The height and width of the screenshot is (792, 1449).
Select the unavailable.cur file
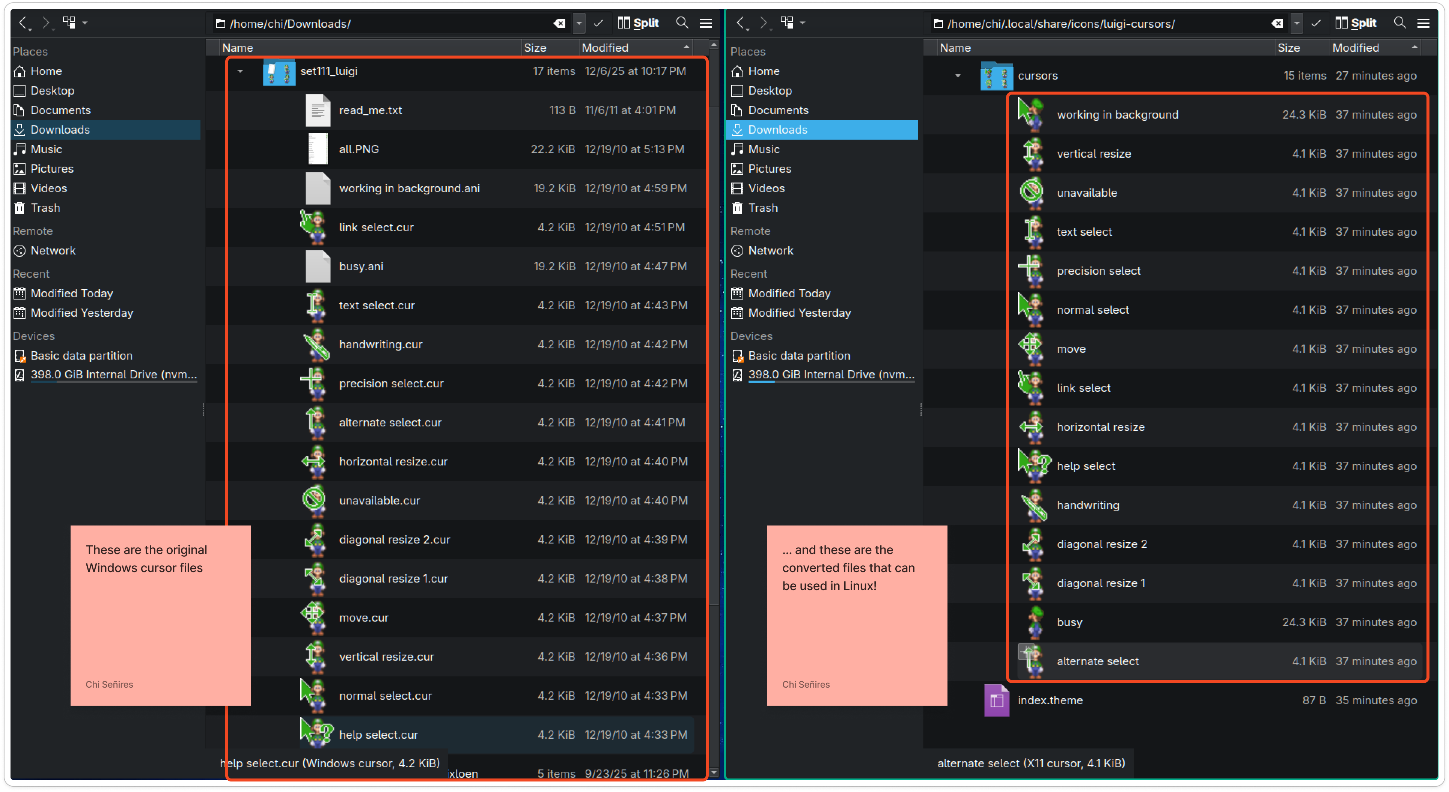379,500
